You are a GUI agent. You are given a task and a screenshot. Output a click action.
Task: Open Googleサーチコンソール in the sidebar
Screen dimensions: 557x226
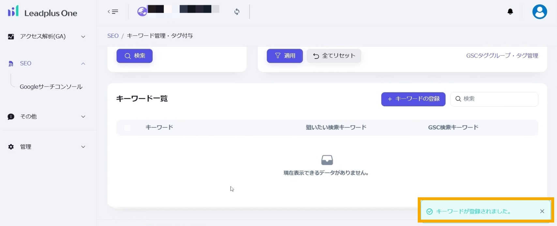51,87
